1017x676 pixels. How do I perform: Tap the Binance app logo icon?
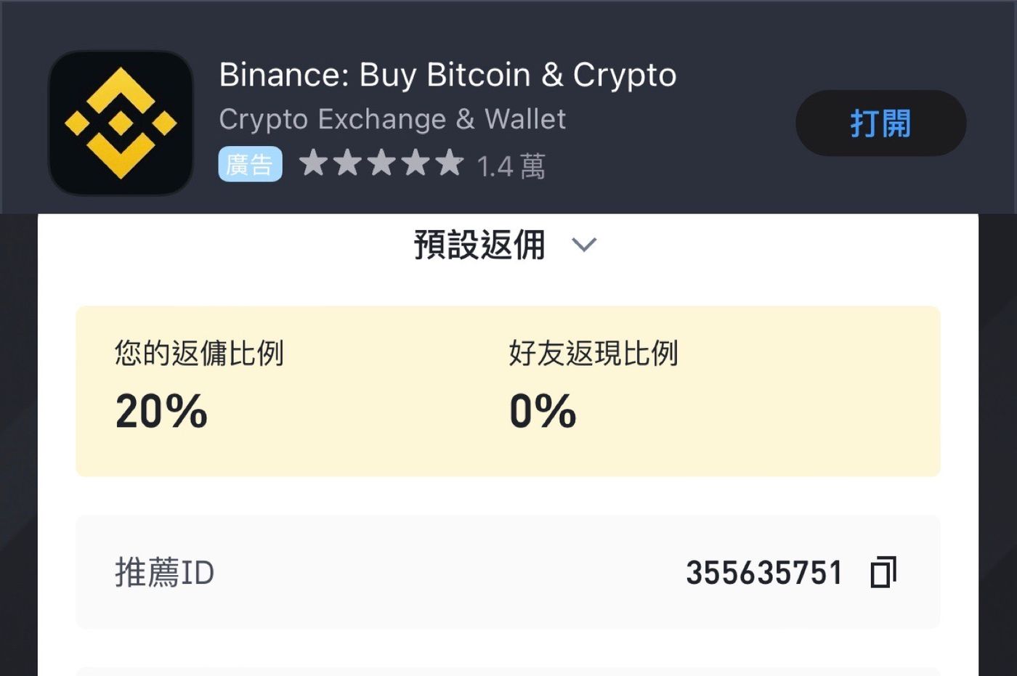(121, 123)
